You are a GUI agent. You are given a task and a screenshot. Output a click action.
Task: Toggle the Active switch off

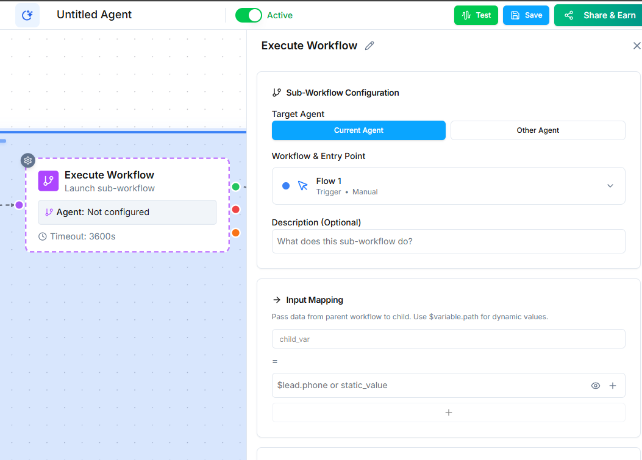click(249, 15)
